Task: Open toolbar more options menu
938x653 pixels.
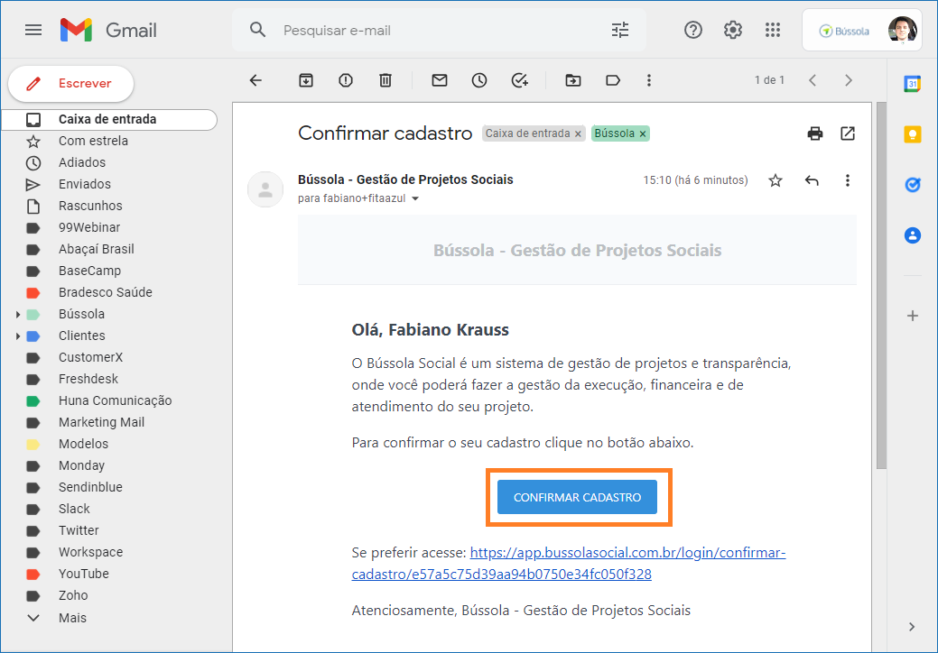Action: pos(648,80)
